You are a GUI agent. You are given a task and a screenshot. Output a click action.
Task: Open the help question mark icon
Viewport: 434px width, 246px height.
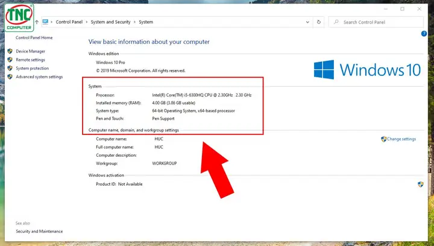[424, 34]
